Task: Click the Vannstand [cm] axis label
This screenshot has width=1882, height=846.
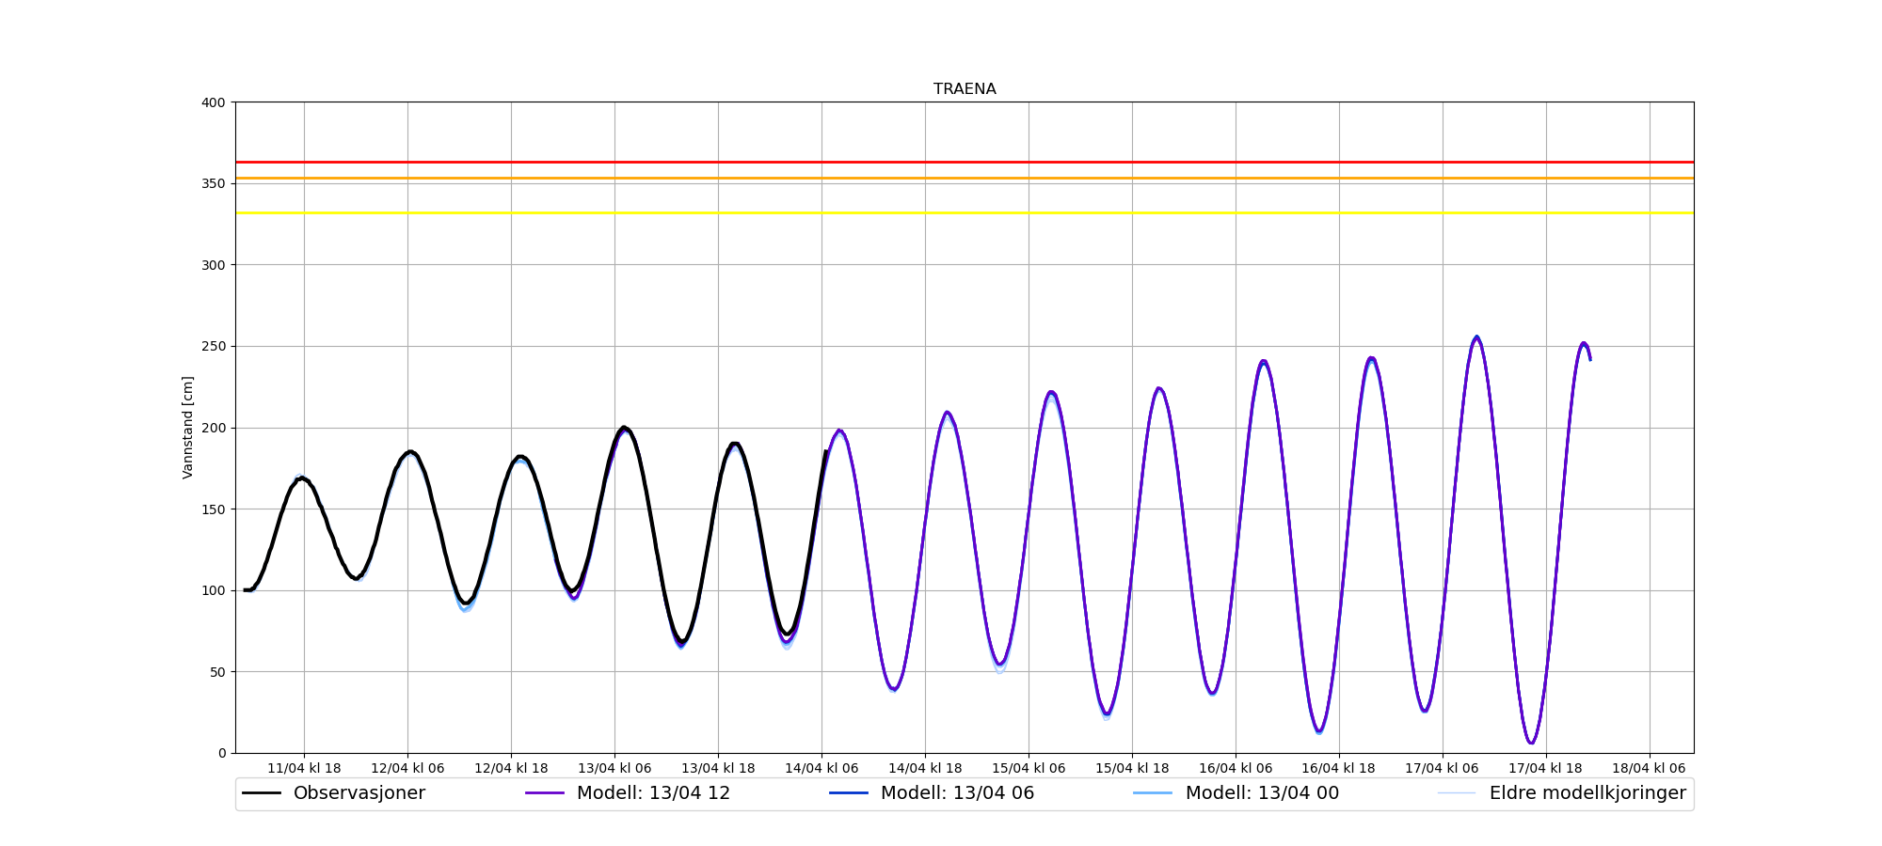Action: tap(188, 428)
